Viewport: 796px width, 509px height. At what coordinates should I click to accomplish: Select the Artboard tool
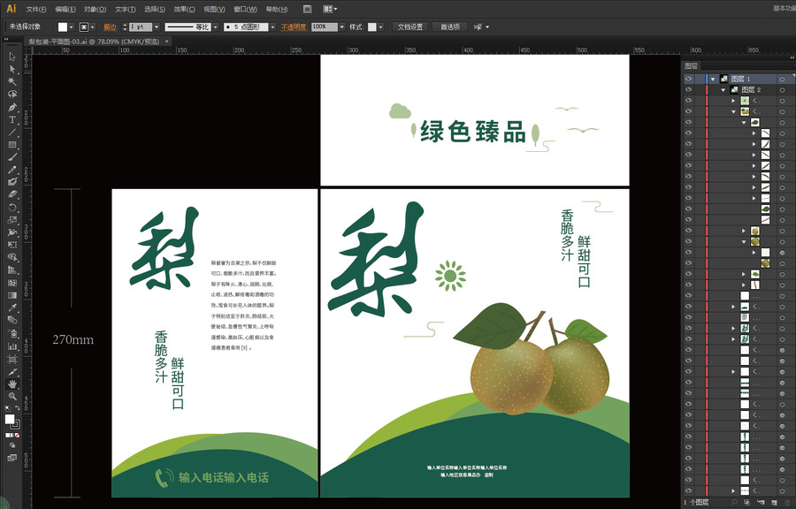pyautogui.click(x=12, y=360)
